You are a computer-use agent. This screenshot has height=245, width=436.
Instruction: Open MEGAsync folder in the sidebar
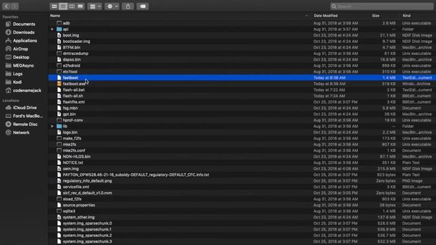click(x=20, y=66)
